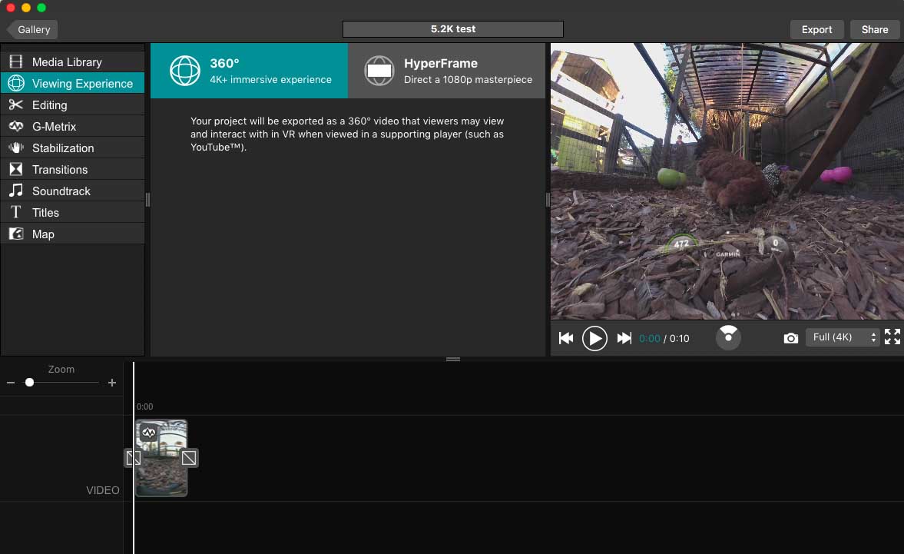Screen dimensions: 904x554
Task: Select the Viewing Experience section
Action: [x=73, y=83]
